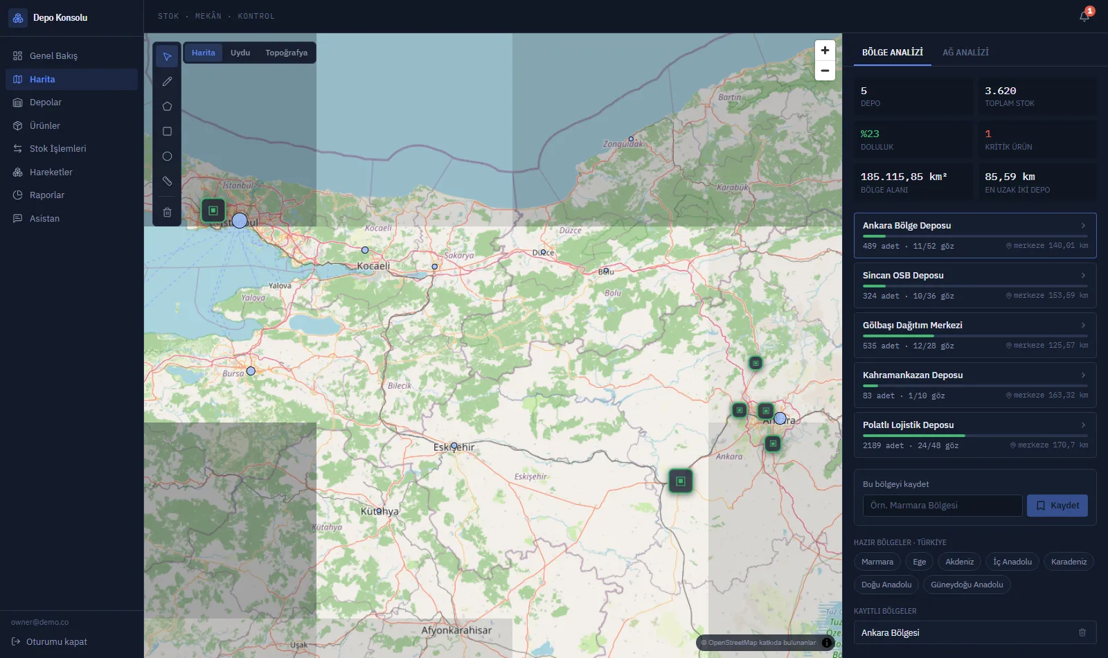Select the rectangle drawing tool
Viewport: 1108px width, 658px height.
(167, 131)
